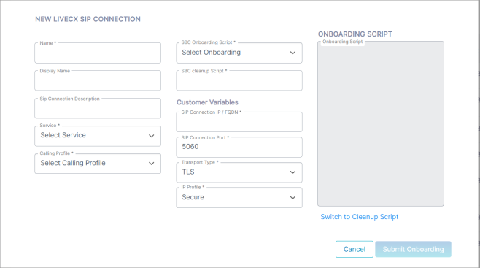Open the Select Service dropdown
This screenshot has height=268, width=480.
[98, 136]
